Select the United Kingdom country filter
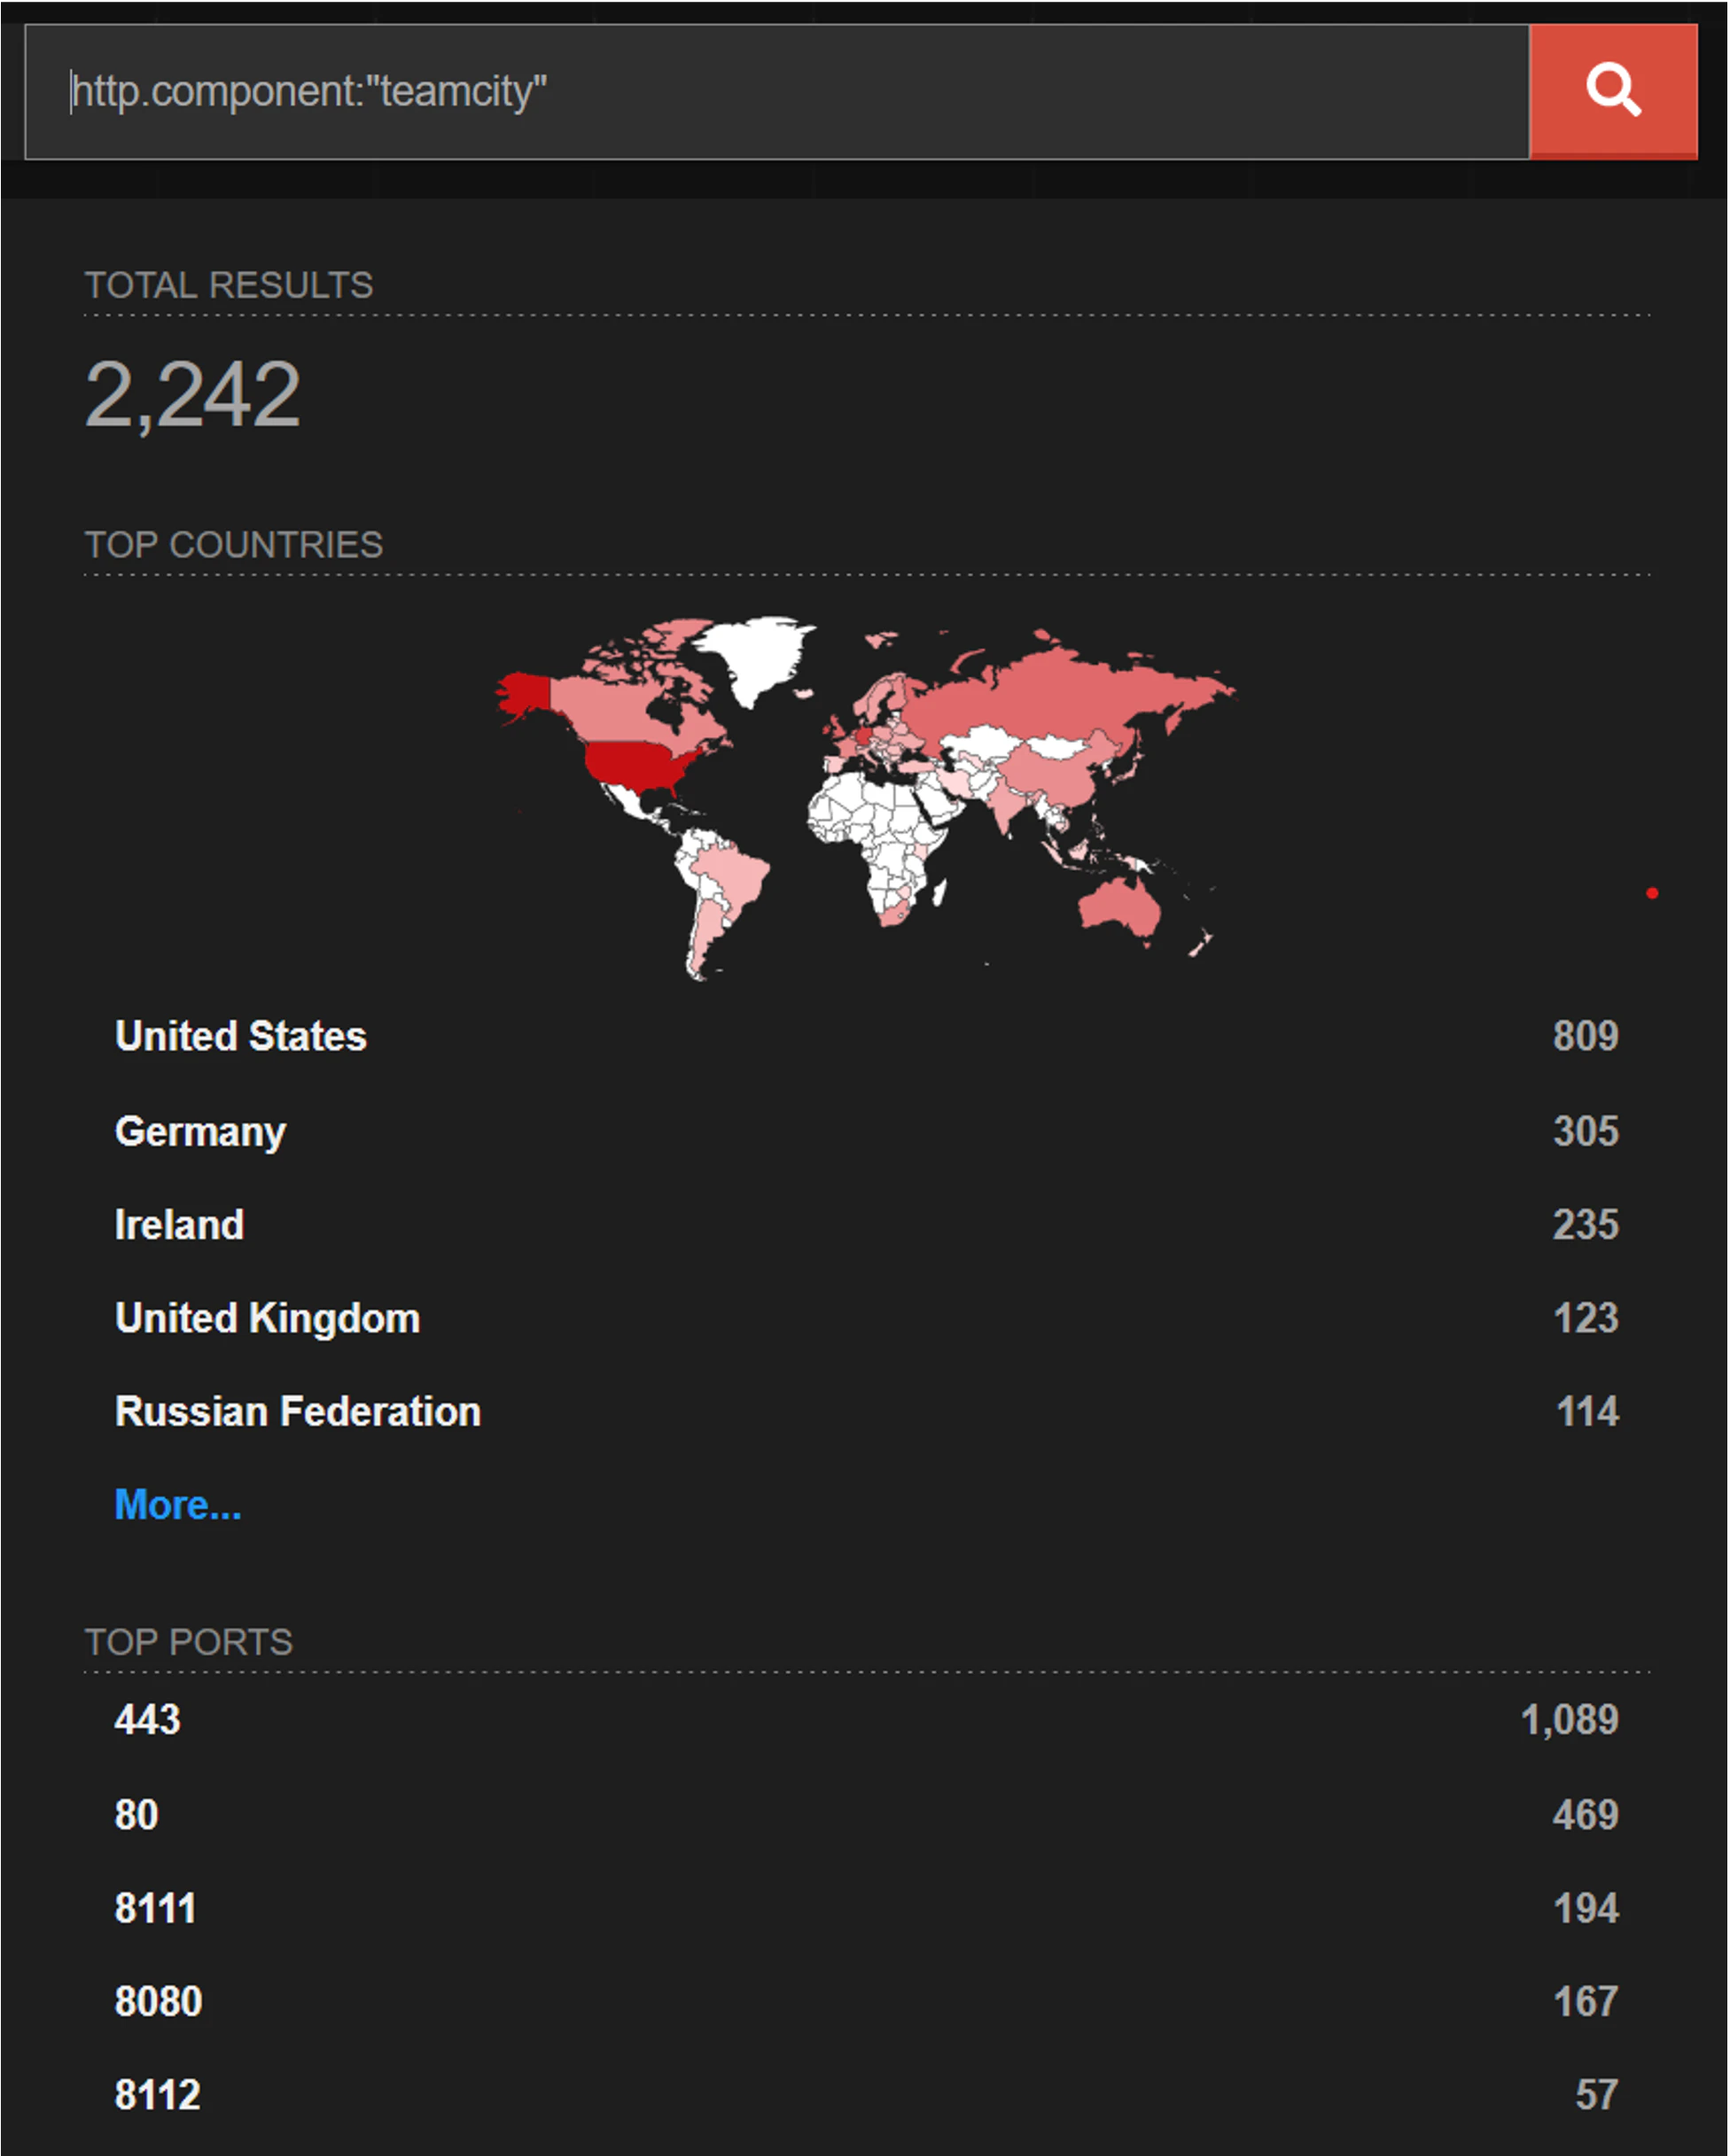The height and width of the screenshot is (2156, 1730). [x=267, y=1319]
